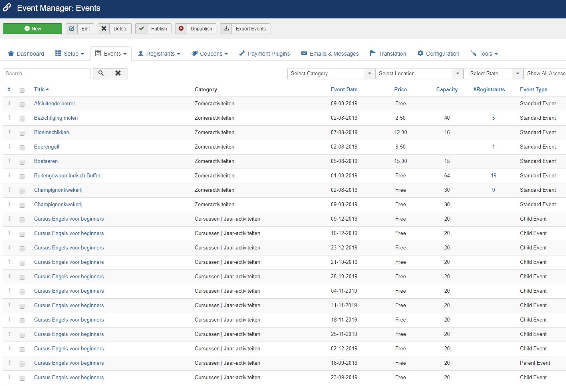
Task: Click the pencil Edit icon
Action: [72, 29]
